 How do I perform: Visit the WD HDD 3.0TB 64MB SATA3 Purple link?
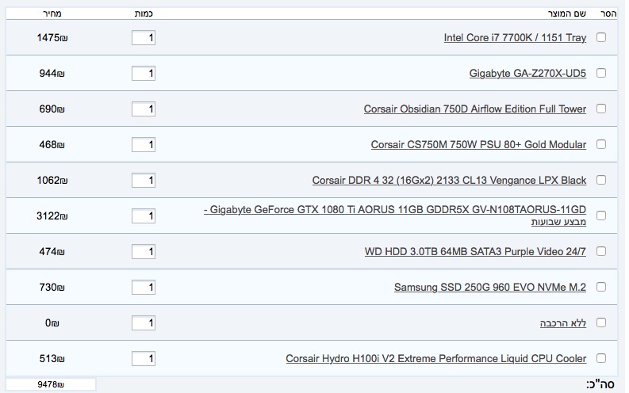[x=475, y=252]
